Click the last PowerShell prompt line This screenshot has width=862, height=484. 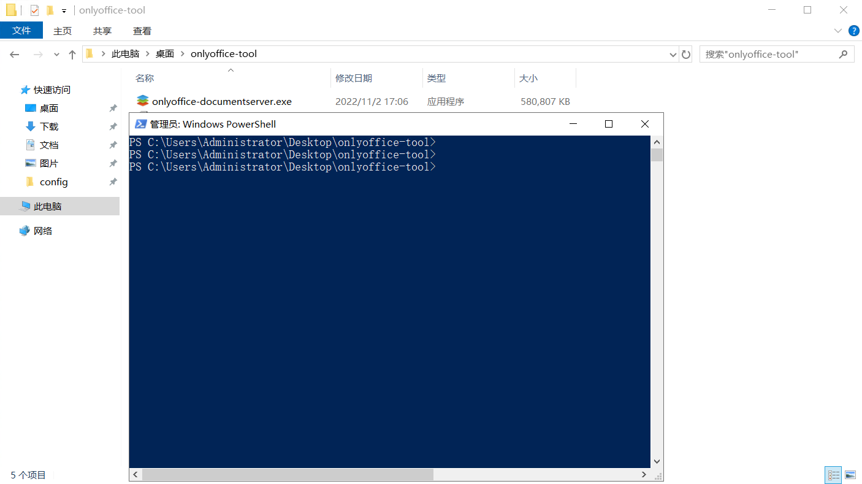(282, 167)
